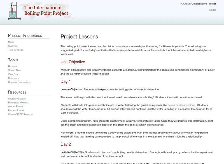Select Register under Tools
Viewport: 224px width, 164px height.
(x=13, y=66)
